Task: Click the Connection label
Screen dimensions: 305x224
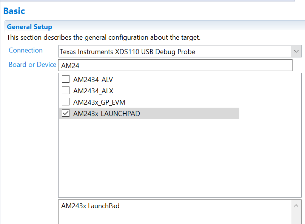Action: [x=26, y=50]
